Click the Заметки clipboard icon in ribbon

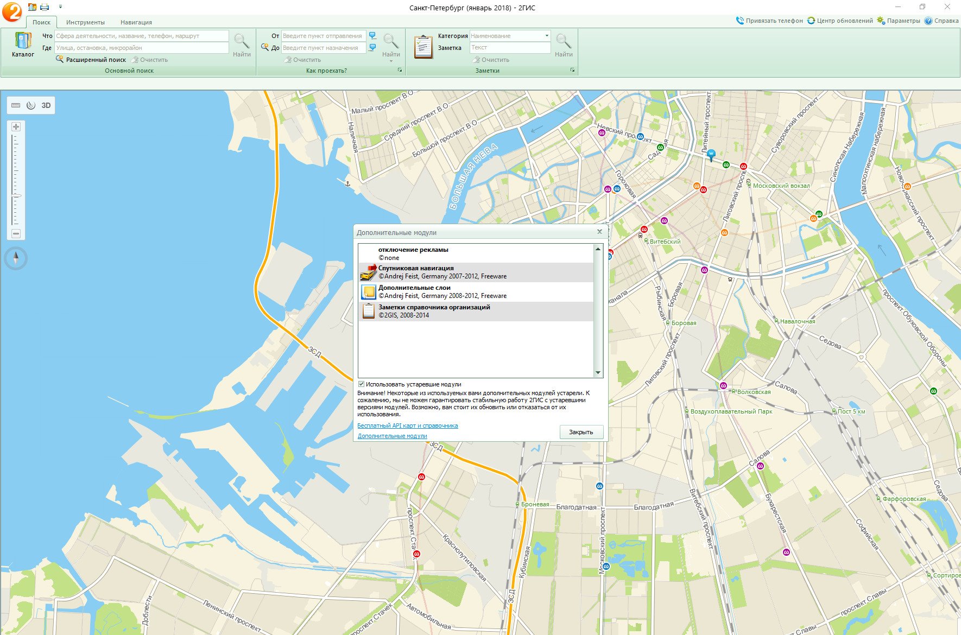click(423, 47)
